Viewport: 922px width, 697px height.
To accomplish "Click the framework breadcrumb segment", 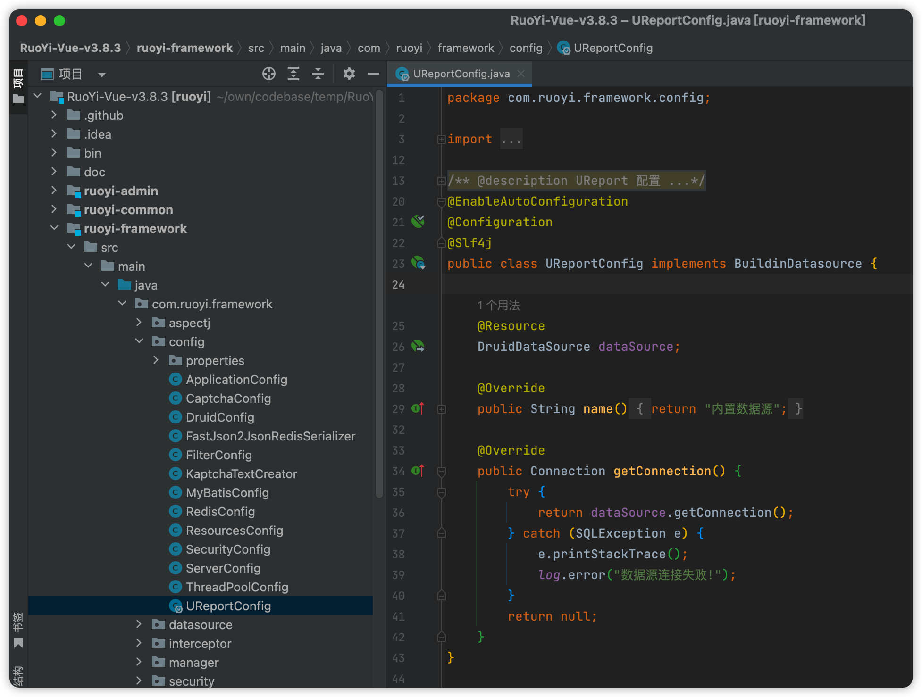I will [x=466, y=48].
